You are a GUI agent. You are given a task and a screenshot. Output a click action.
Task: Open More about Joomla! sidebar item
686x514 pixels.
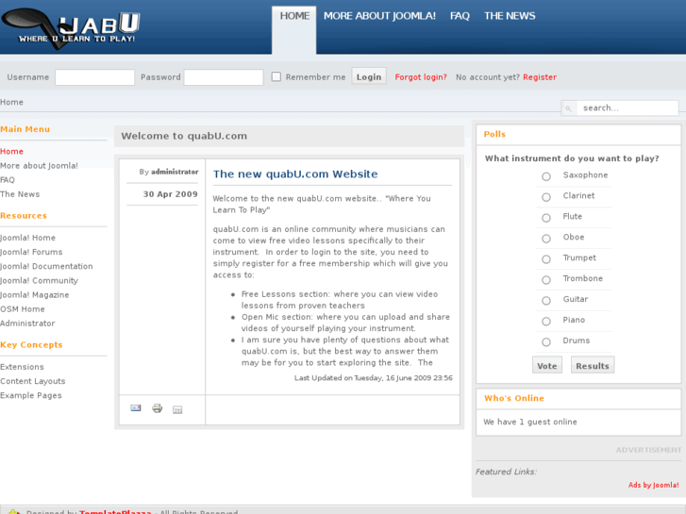pyautogui.click(x=39, y=166)
